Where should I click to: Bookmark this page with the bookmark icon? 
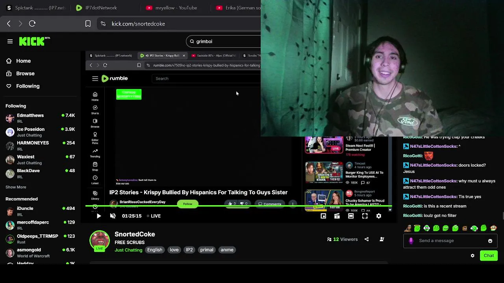(x=88, y=24)
